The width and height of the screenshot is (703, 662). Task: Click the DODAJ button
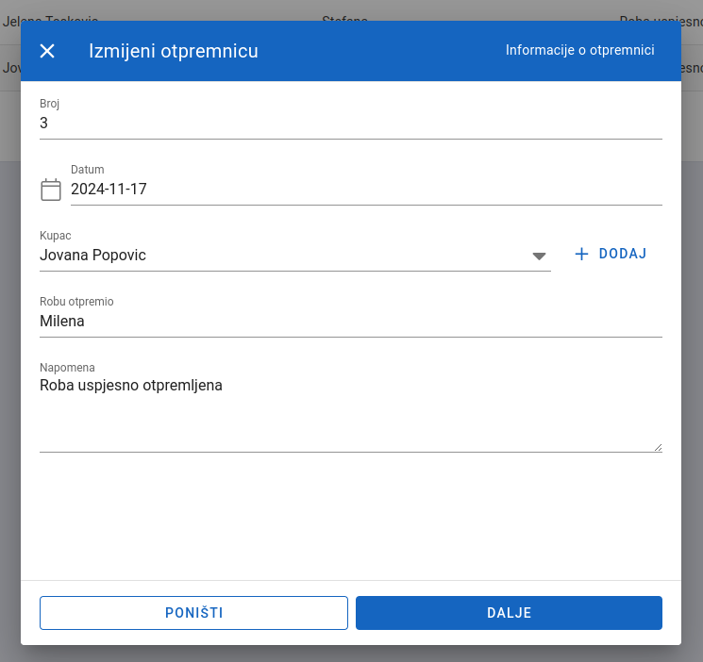point(611,254)
